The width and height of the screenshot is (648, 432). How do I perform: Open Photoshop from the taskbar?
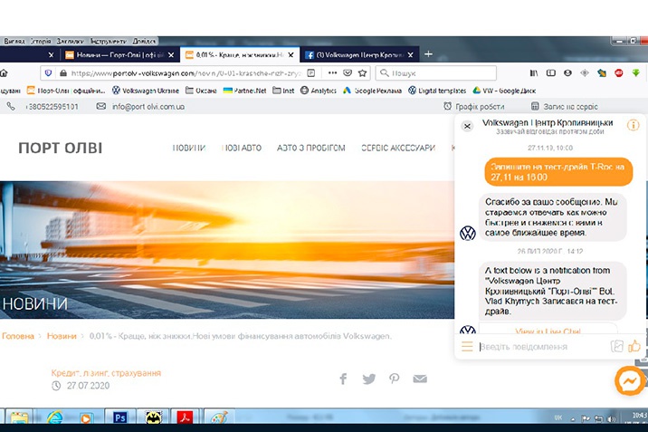(x=119, y=417)
